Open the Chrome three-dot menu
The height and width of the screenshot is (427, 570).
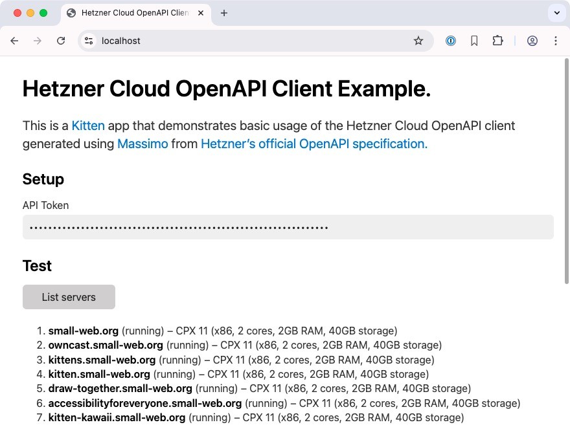(556, 41)
